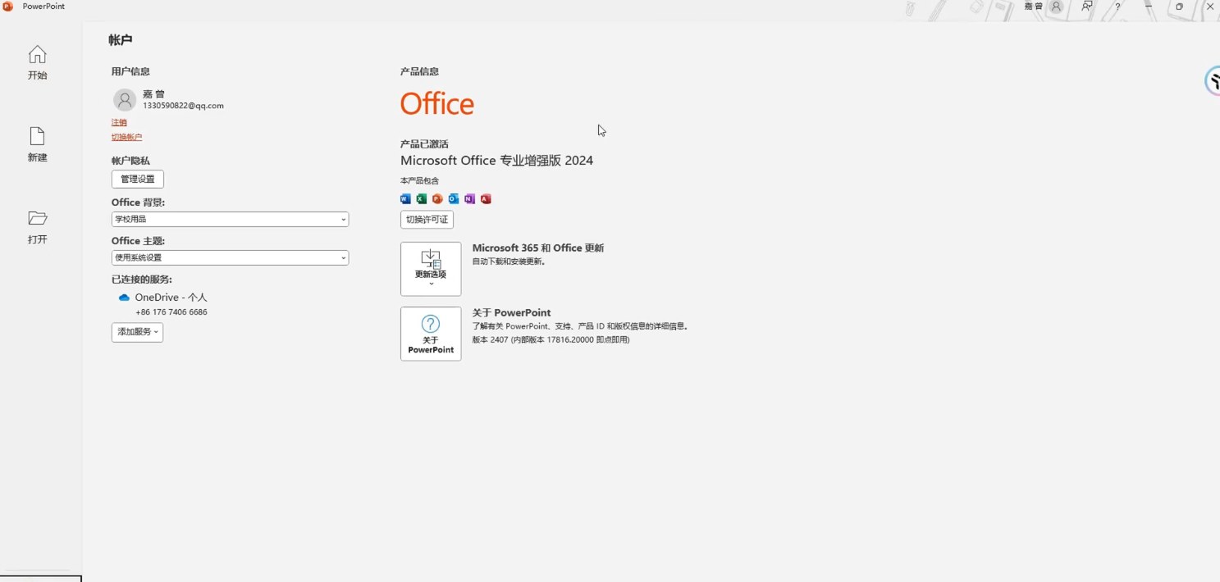This screenshot has height=582, width=1220.
Task: Click the 自动下载和安装更新 description
Action: point(509,261)
